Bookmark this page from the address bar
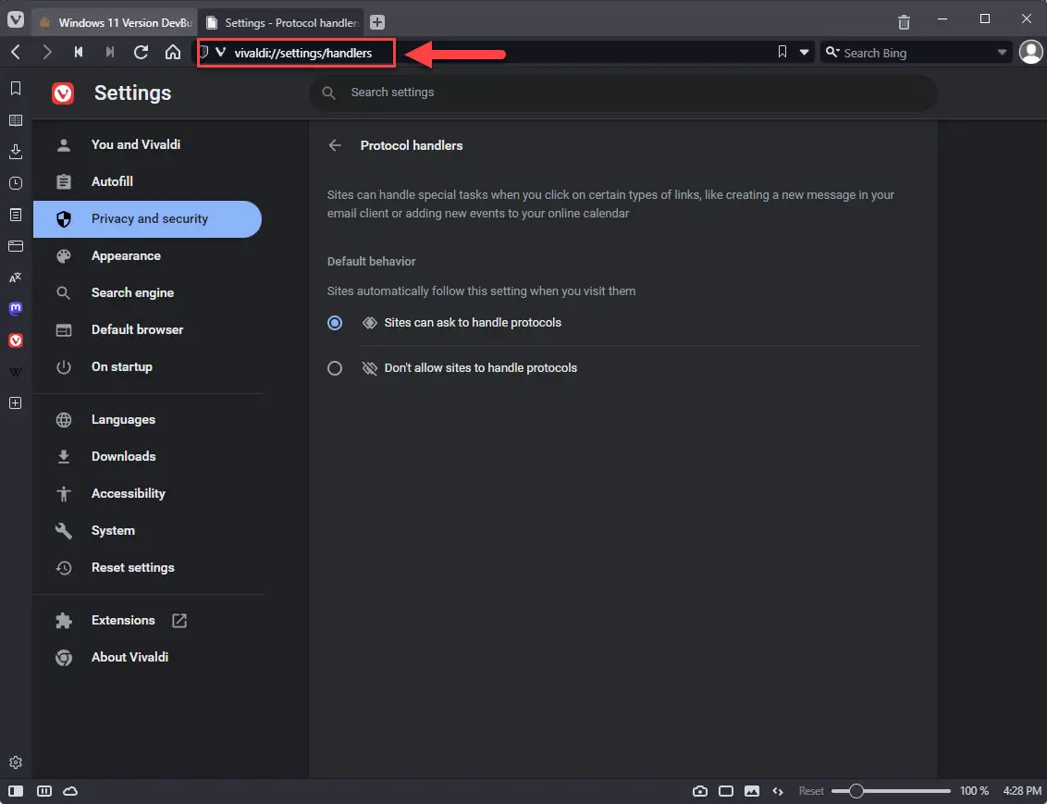 [782, 52]
